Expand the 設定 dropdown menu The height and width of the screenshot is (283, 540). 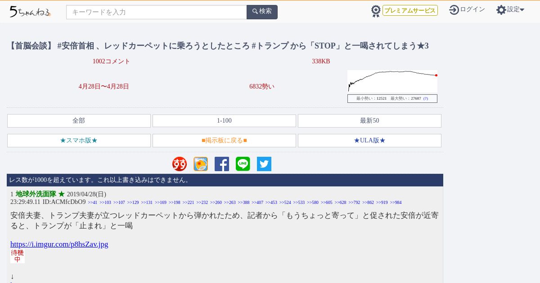click(516, 9)
